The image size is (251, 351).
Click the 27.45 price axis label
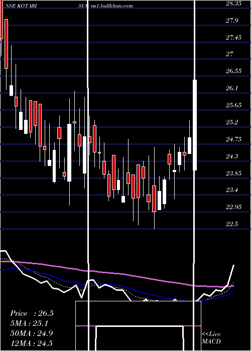point(233,38)
